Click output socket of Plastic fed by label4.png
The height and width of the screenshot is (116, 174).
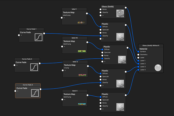128,48
